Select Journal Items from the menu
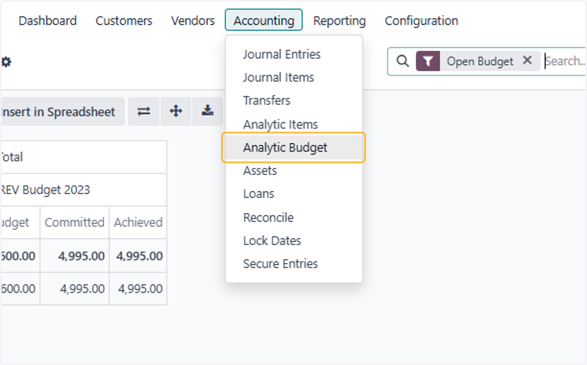Image resolution: width=587 pixels, height=365 pixels. [294, 77]
